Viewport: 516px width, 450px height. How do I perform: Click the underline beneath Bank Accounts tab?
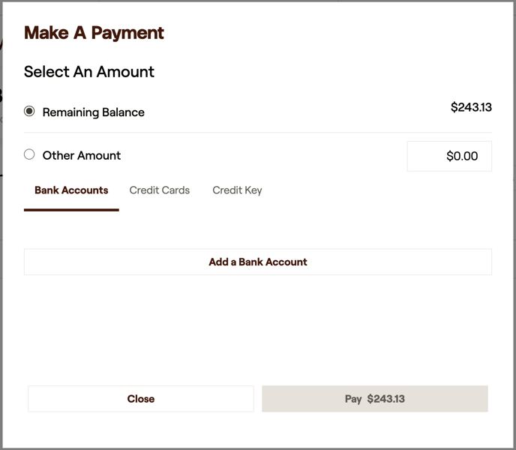click(x=71, y=210)
